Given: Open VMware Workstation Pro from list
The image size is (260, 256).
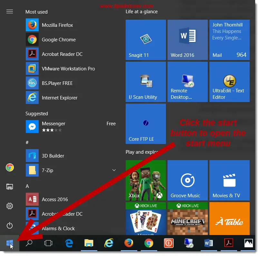Looking at the screenshot, I should 68,69.
